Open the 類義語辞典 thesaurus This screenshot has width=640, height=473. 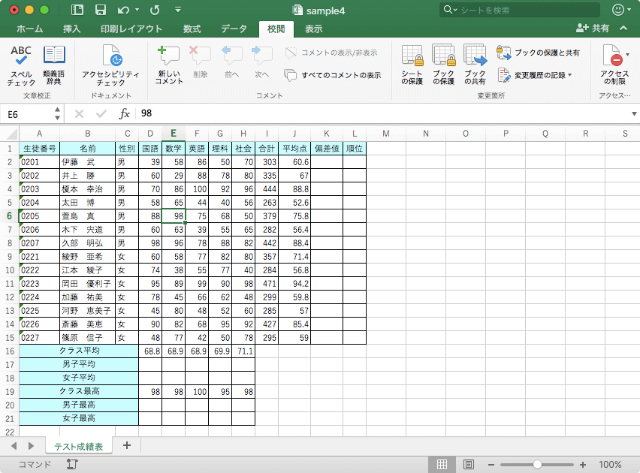pos(54,65)
